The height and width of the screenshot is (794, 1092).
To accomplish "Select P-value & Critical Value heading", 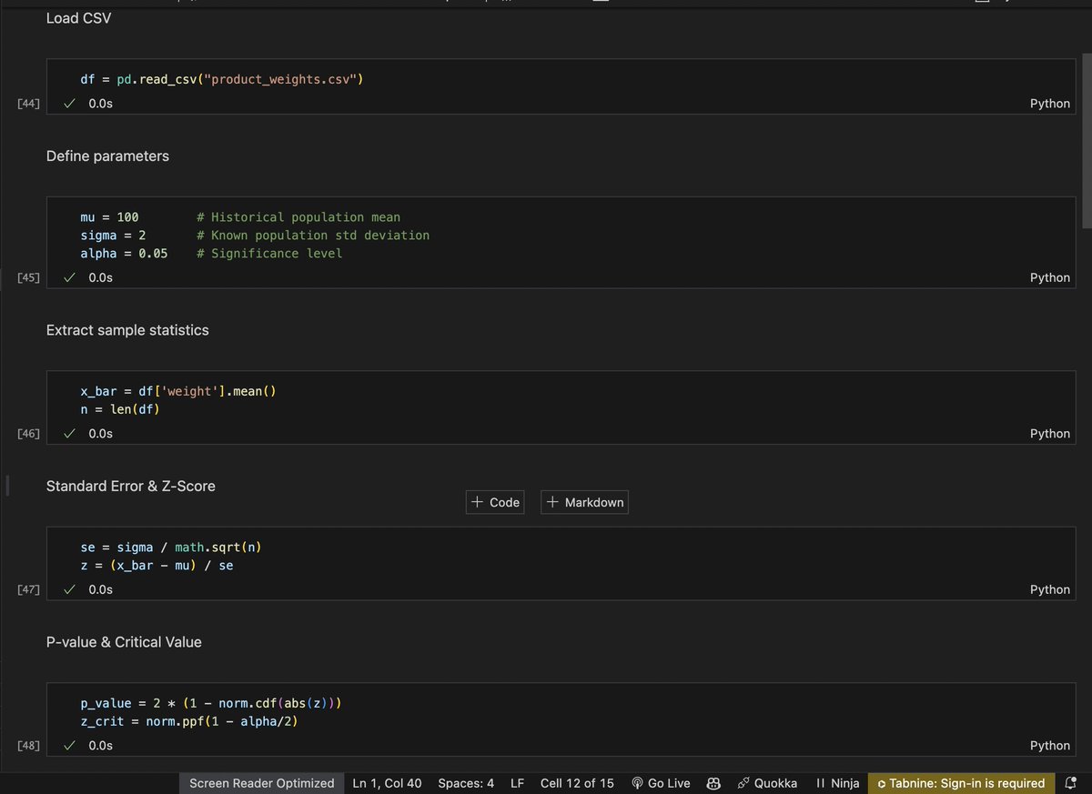I will [124, 642].
